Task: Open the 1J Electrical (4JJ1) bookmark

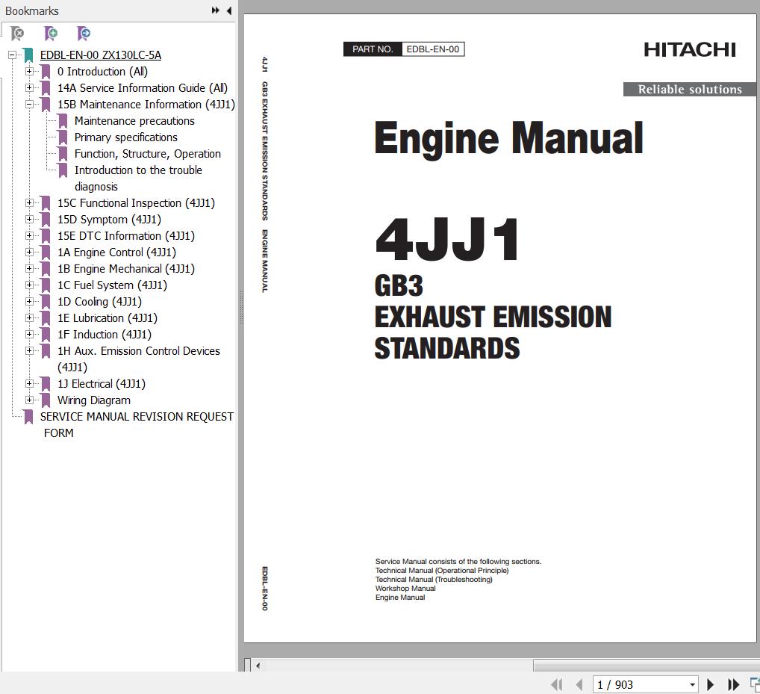Action: (102, 384)
